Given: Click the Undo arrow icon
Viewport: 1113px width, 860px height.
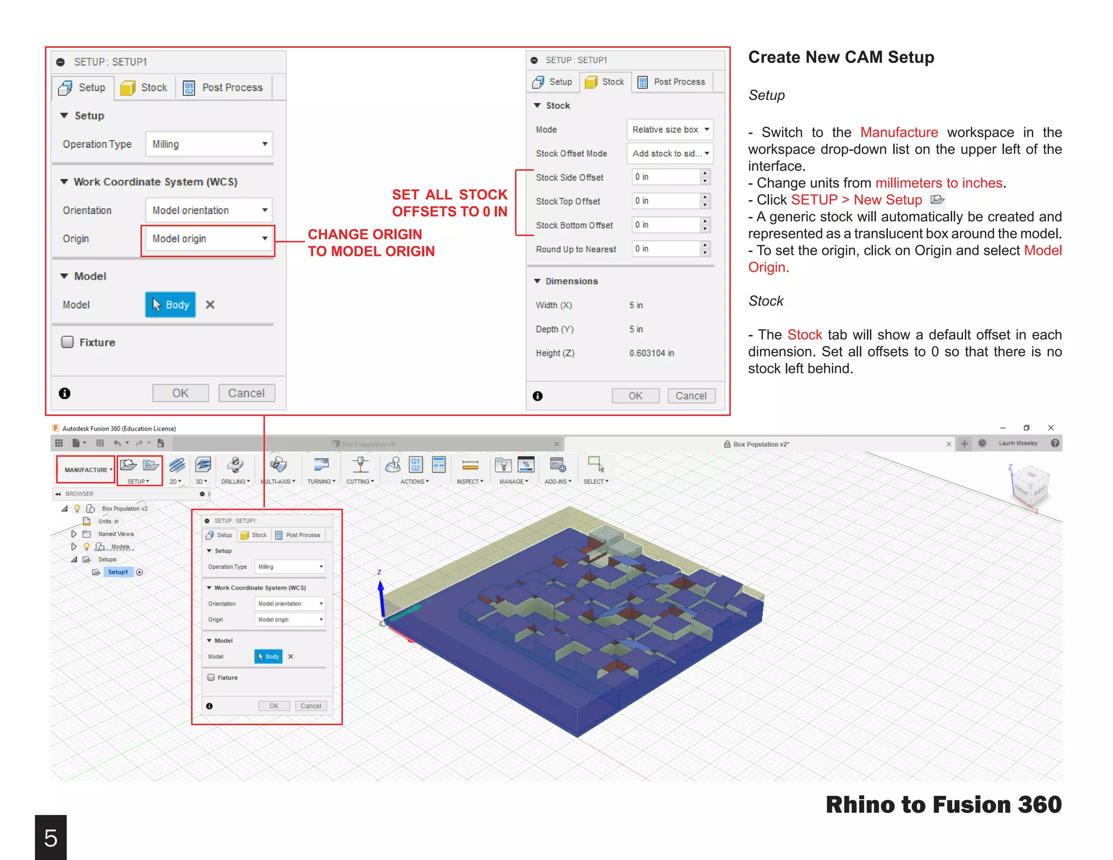Looking at the screenshot, I should coord(117,443).
